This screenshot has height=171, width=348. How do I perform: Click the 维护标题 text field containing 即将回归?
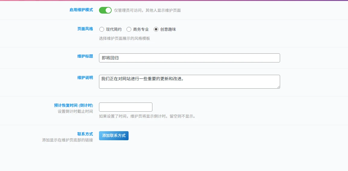click(189, 58)
